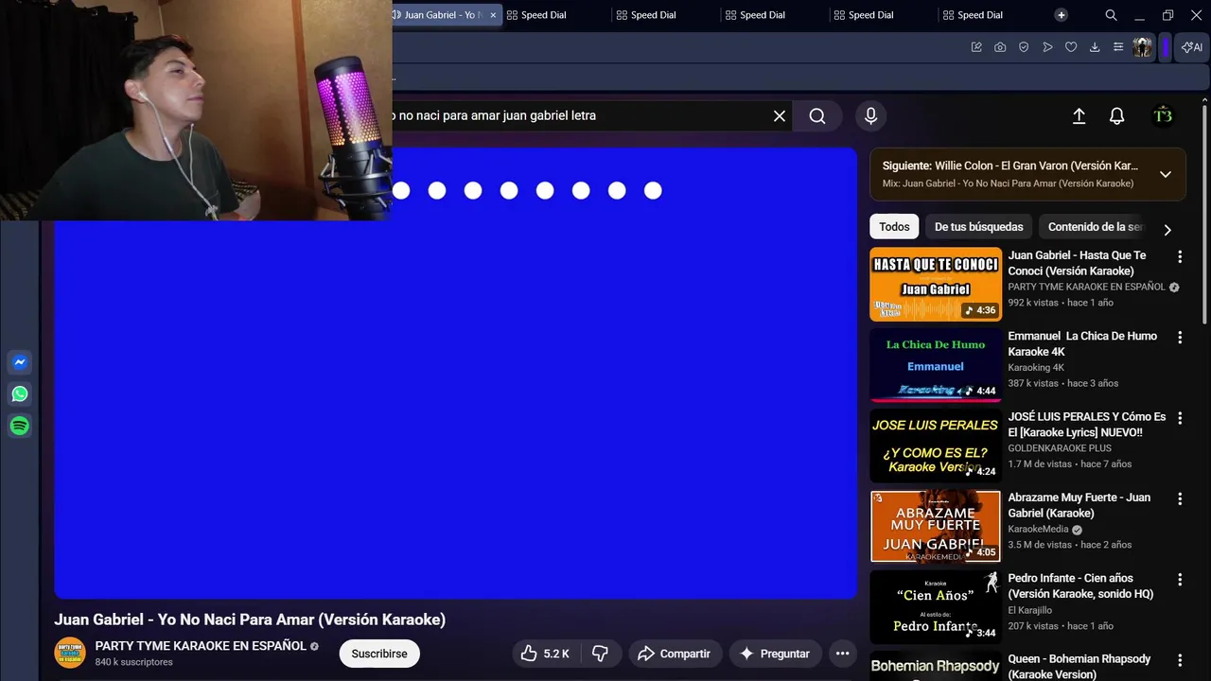Image resolution: width=1211 pixels, height=681 pixels.
Task: Dislike the karaoke video
Action: point(599,654)
